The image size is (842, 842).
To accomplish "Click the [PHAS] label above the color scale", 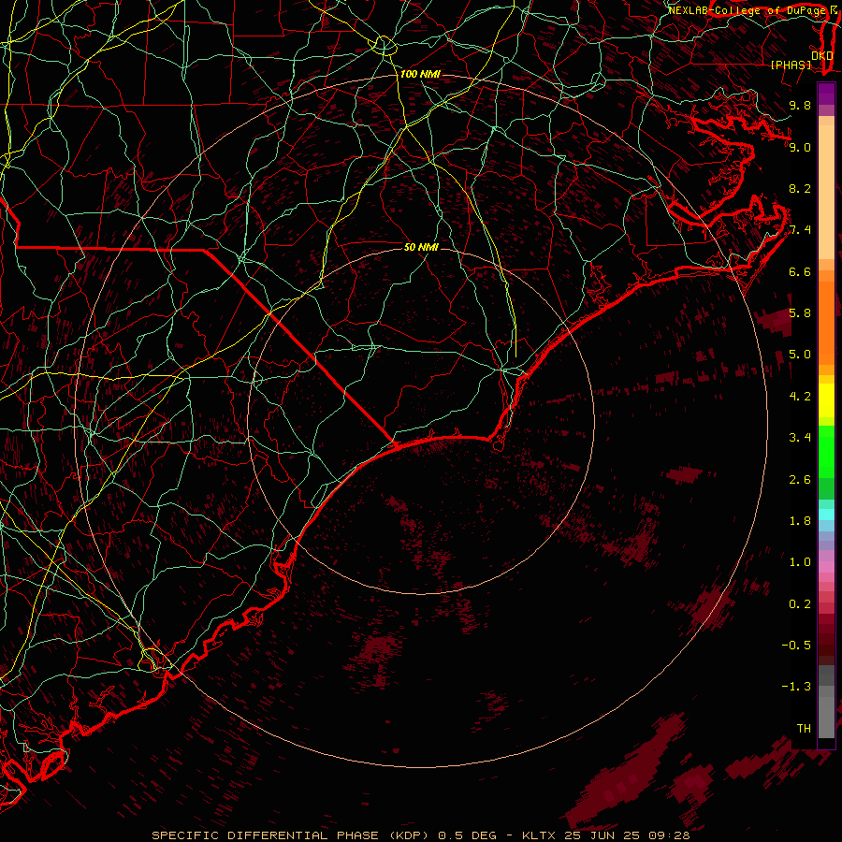I will point(791,65).
